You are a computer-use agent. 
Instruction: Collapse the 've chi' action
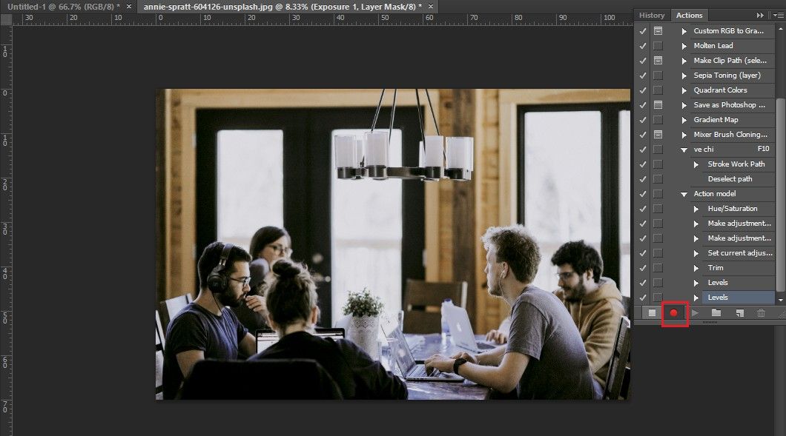[x=684, y=150]
